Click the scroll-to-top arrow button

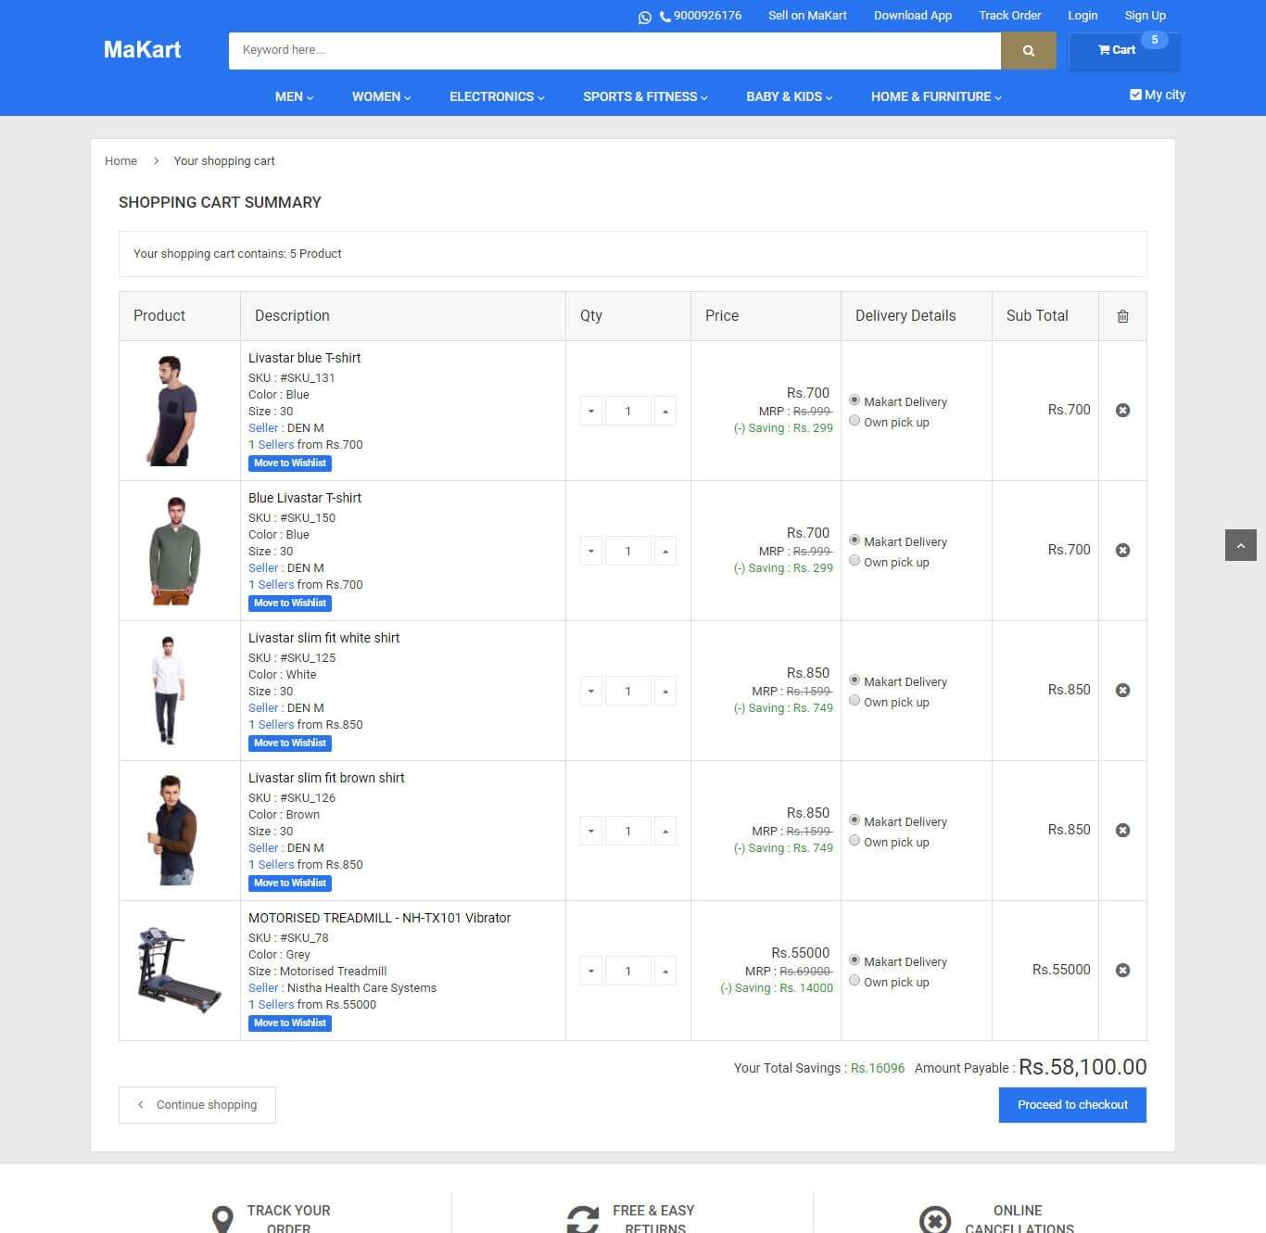tap(1240, 546)
